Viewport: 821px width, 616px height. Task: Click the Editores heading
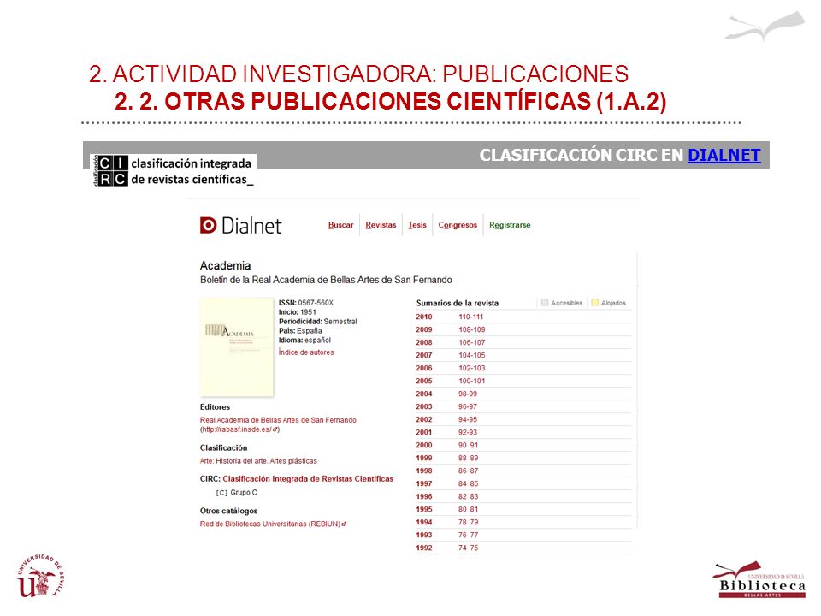[215, 407]
